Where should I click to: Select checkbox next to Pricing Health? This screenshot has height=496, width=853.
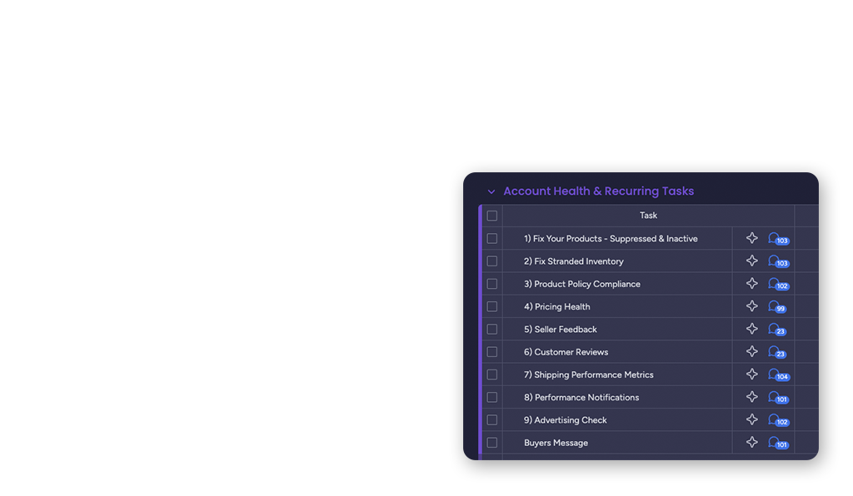(x=492, y=307)
